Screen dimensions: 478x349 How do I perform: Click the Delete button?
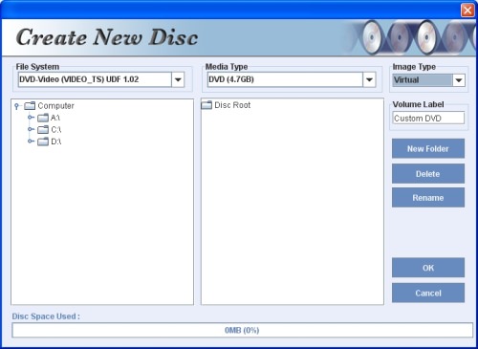(x=428, y=174)
